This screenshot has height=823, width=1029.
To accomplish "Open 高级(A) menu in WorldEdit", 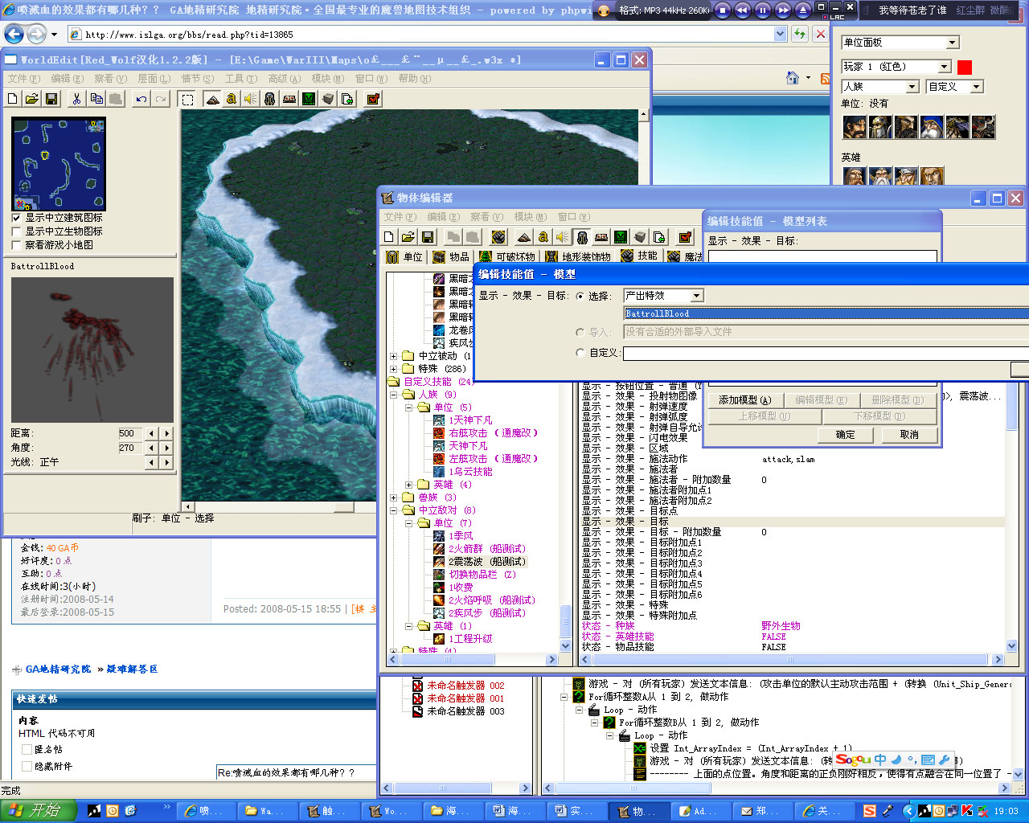I will coord(284,79).
